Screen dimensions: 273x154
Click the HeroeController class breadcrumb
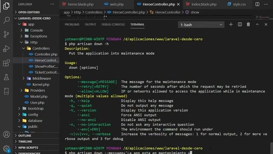coord(165,12)
